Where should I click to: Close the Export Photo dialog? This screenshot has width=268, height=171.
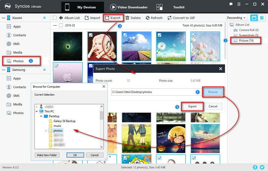pos(221,69)
